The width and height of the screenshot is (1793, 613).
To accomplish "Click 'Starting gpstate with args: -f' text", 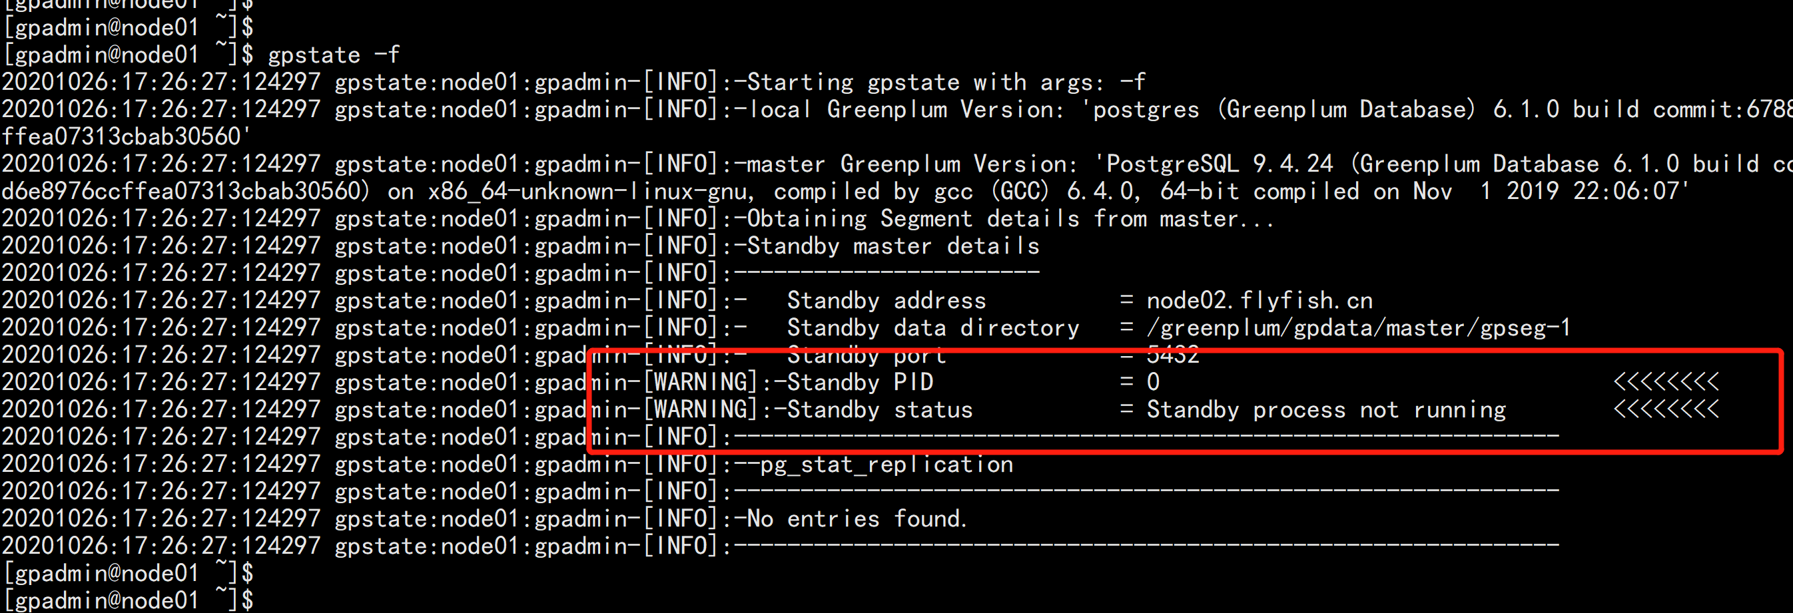I will point(946,82).
